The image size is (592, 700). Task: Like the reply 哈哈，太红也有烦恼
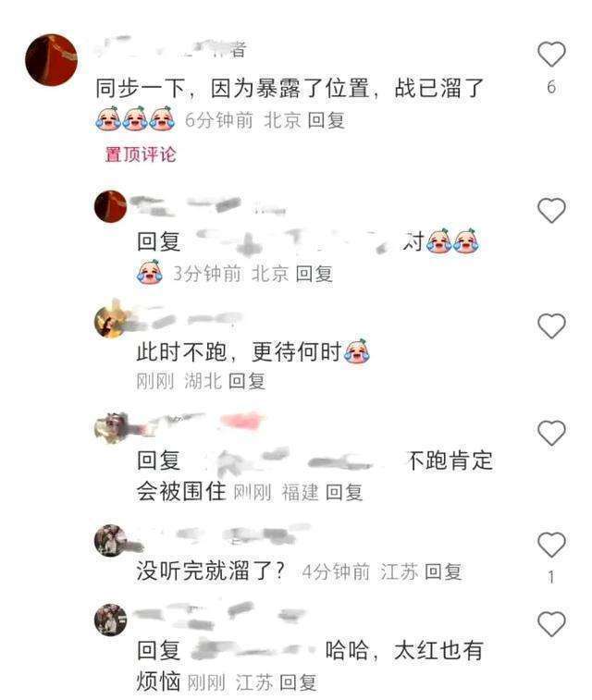[551, 623]
